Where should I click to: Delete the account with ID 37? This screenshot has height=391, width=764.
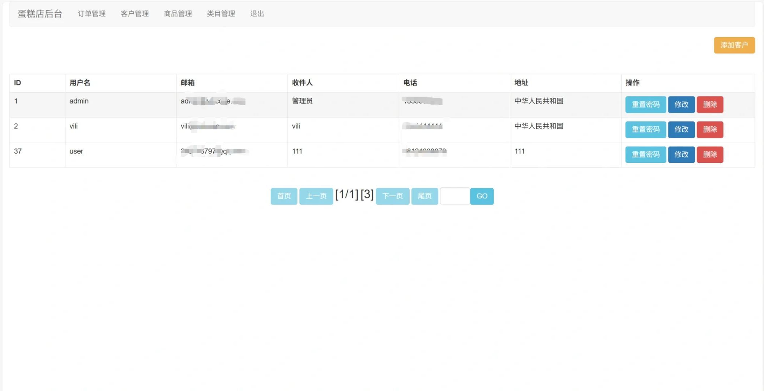pos(709,155)
